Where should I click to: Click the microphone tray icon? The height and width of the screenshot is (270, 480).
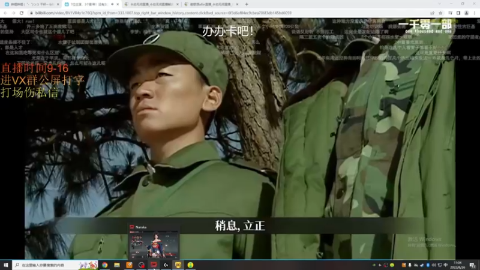(x=410, y=265)
